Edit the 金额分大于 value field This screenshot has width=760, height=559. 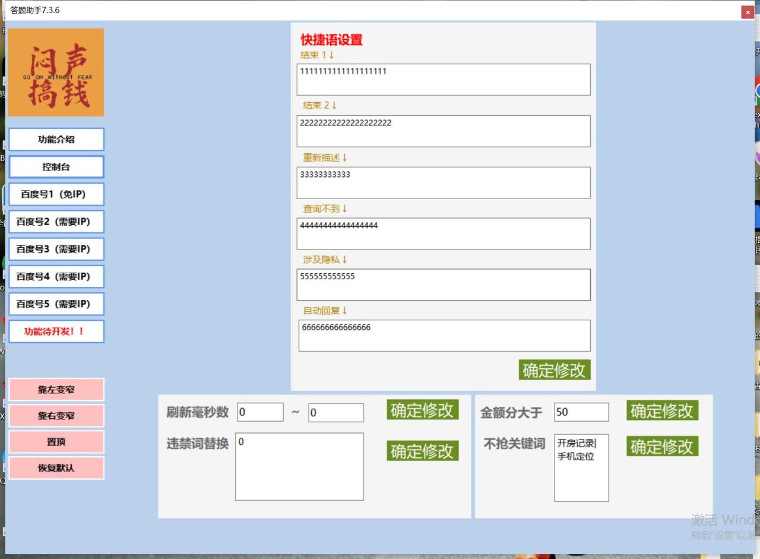pyautogui.click(x=581, y=412)
